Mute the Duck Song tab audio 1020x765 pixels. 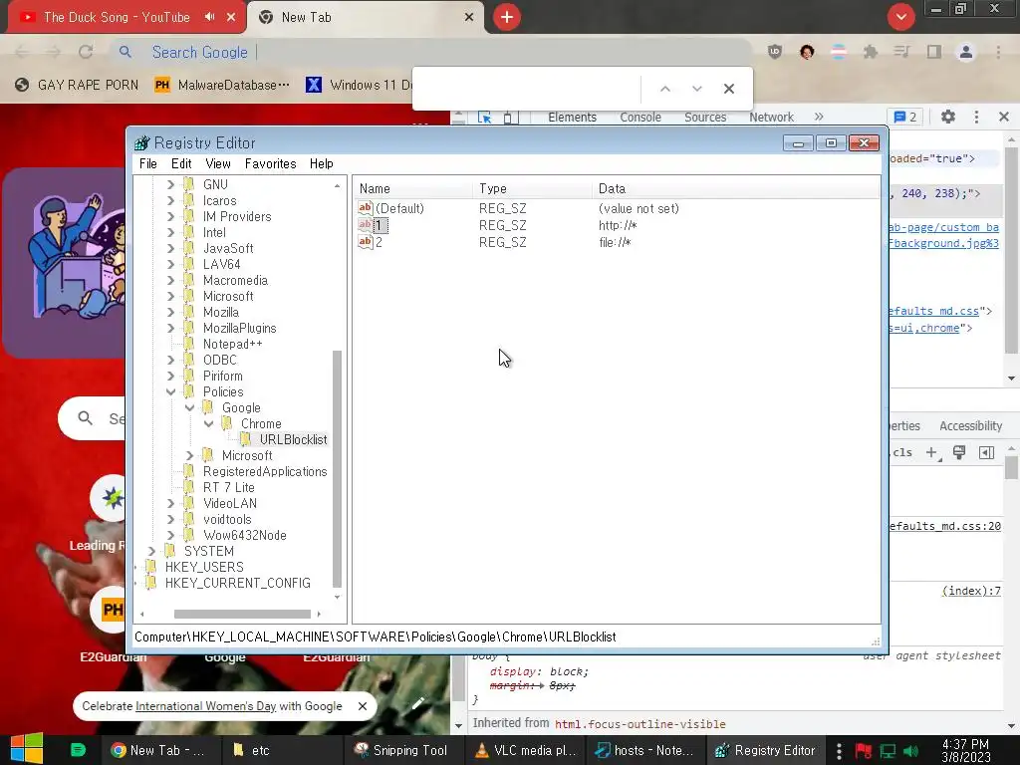pos(209,17)
